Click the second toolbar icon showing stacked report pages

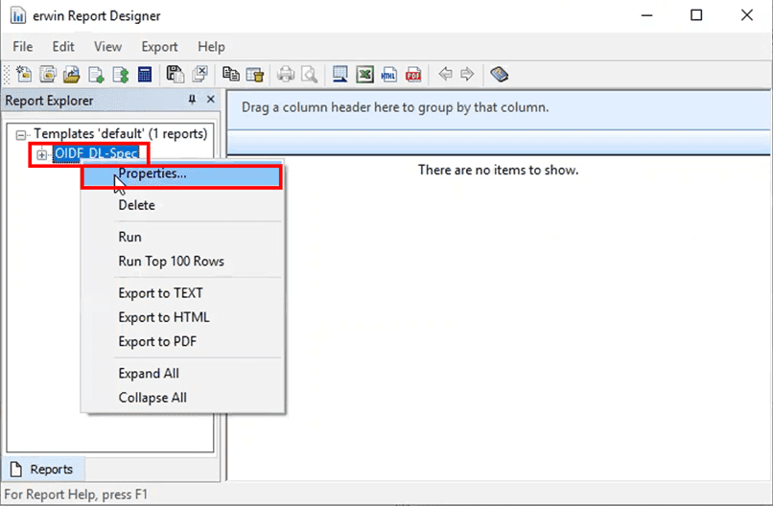pyautogui.click(x=48, y=75)
